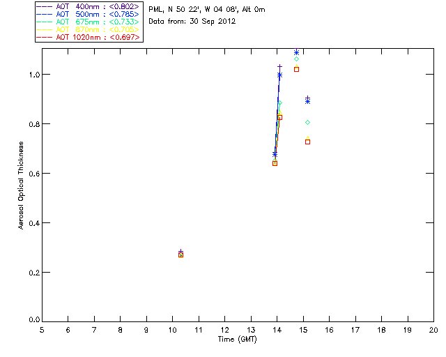The width and height of the screenshot is (446, 357).
Task: Click the 'Aerosol Optical Thickness' axis label
Action: click(x=21, y=185)
